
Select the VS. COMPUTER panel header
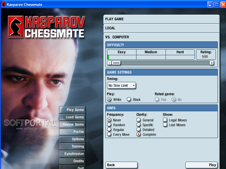161,37
